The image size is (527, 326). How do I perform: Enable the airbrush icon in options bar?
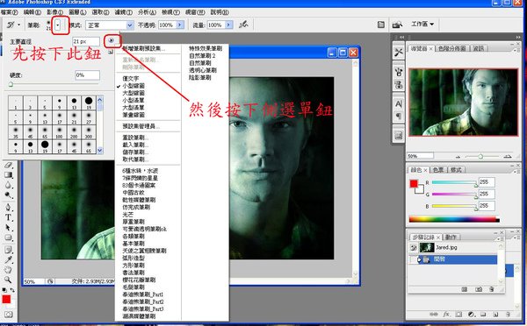pyautogui.click(x=243, y=25)
